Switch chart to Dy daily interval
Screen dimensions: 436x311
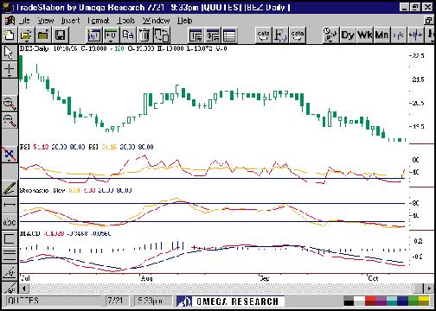coord(348,35)
